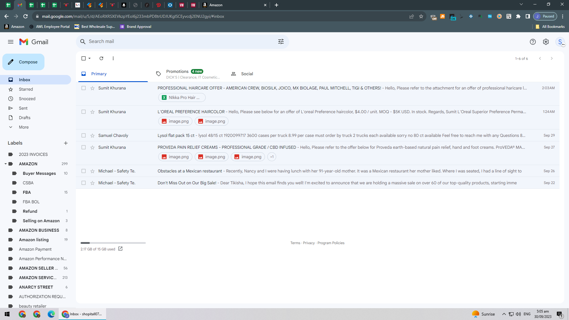Screen dimensions: 569x320
Task: Open the Chrome tab search dropdown
Action: [521, 4]
